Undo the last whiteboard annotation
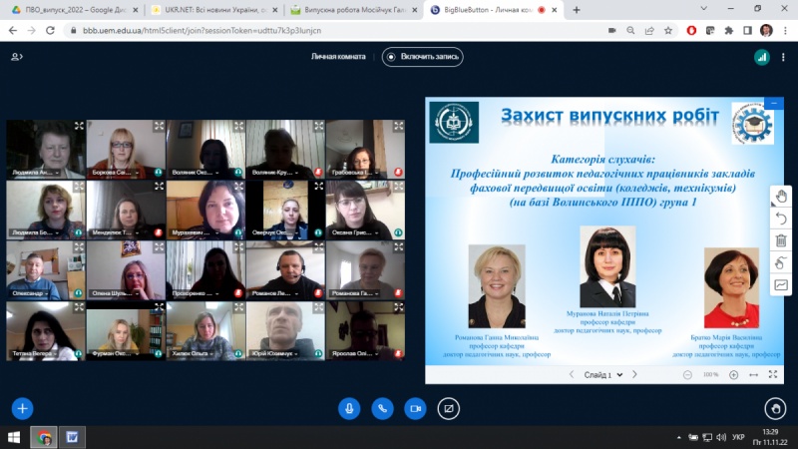Image resolution: width=798 pixels, height=449 pixels. (781, 219)
